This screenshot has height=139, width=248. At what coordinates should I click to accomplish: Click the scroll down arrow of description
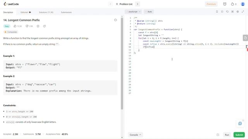122,137
